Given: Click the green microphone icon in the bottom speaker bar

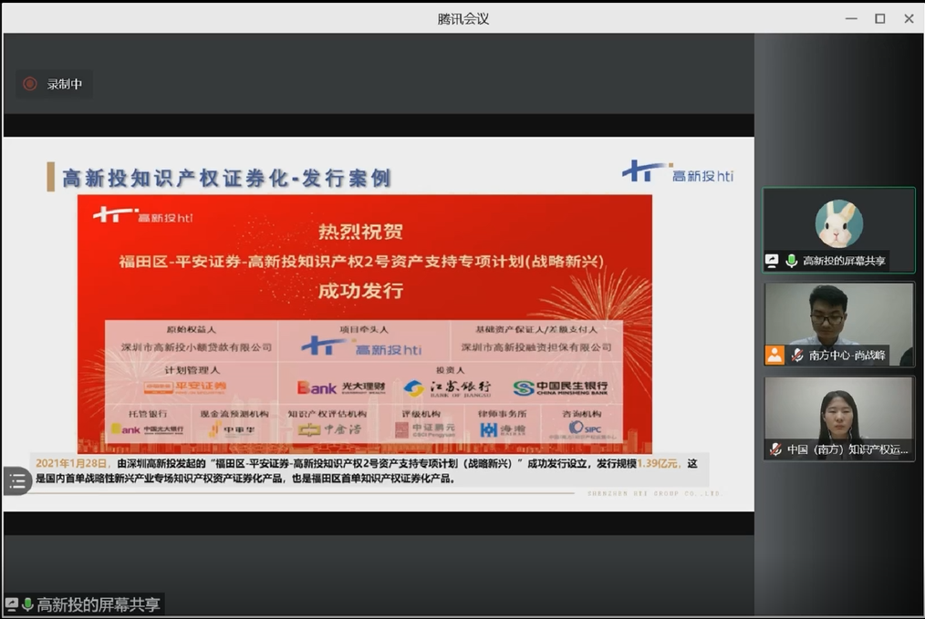Looking at the screenshot, I should [x=27, y=604].
